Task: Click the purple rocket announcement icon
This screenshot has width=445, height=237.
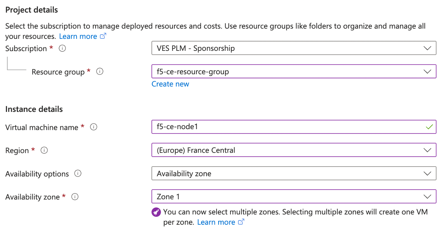Action: coord(156,212)
